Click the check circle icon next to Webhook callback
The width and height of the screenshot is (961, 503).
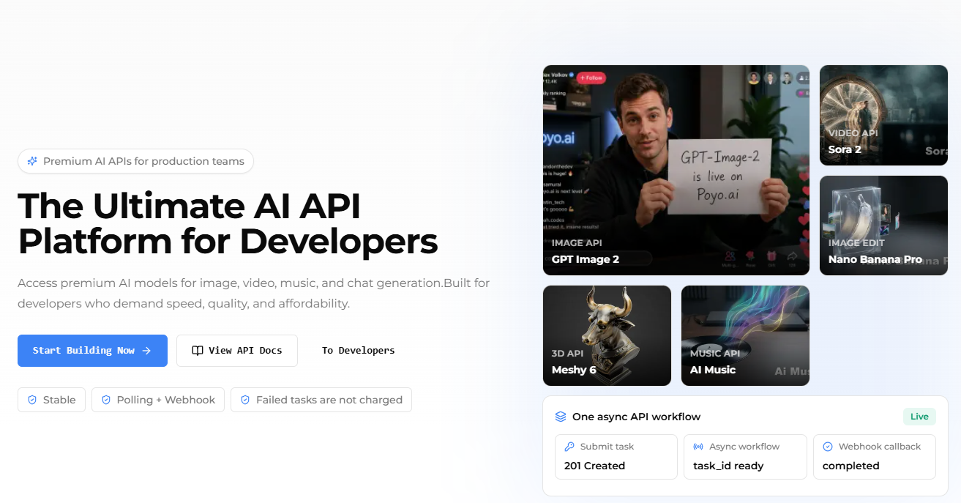[x=828, y=447]
